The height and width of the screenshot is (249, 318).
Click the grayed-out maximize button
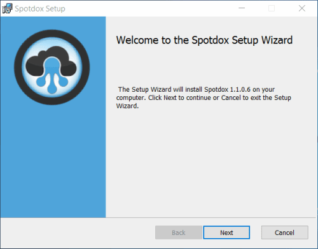(272, 8)
